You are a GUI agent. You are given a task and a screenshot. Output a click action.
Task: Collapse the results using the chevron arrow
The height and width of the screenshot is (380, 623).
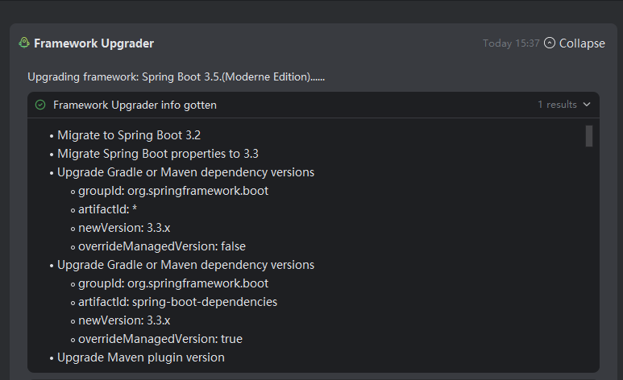point(587,105)
